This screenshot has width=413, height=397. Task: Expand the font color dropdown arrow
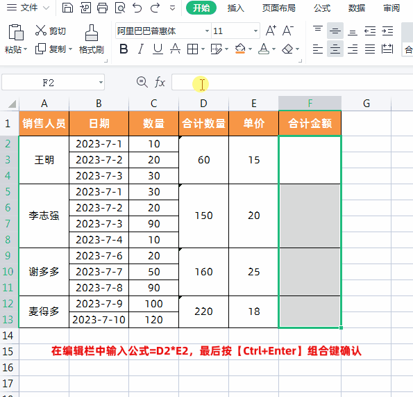point(273,49)
